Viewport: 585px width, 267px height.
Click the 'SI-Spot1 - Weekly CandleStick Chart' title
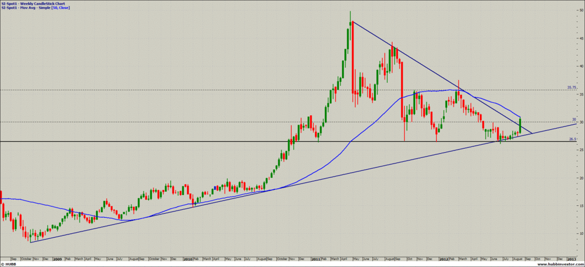(33, 3)
